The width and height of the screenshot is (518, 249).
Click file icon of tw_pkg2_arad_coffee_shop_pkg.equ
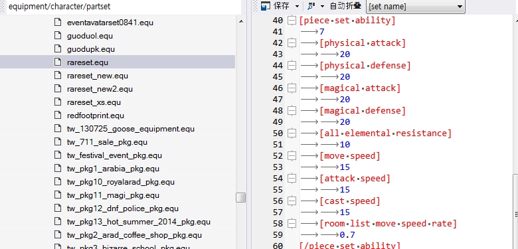[x=58, y=235]
